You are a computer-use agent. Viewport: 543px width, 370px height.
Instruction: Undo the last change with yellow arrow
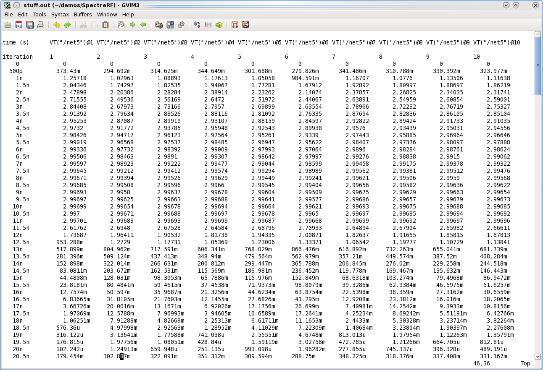click(x=57, y=25)
